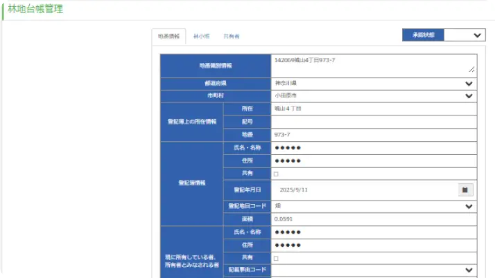Focus the 氏名・名称 field under 登記簿情報

pos(373,148)
